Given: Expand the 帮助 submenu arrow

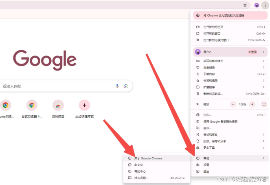Looking at the screenshot, I should point(263,158).
